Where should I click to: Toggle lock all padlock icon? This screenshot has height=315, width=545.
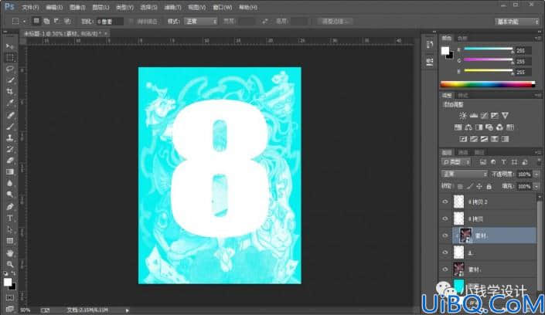pyautogui.click(x=489, y=187)
